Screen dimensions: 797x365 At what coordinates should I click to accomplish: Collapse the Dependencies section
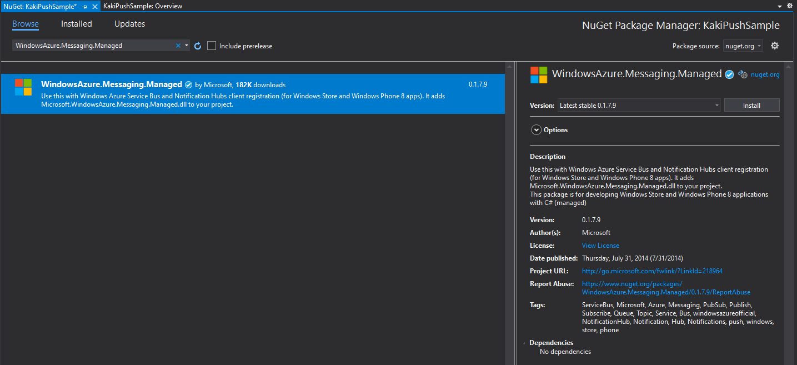[x=524, y=343]
